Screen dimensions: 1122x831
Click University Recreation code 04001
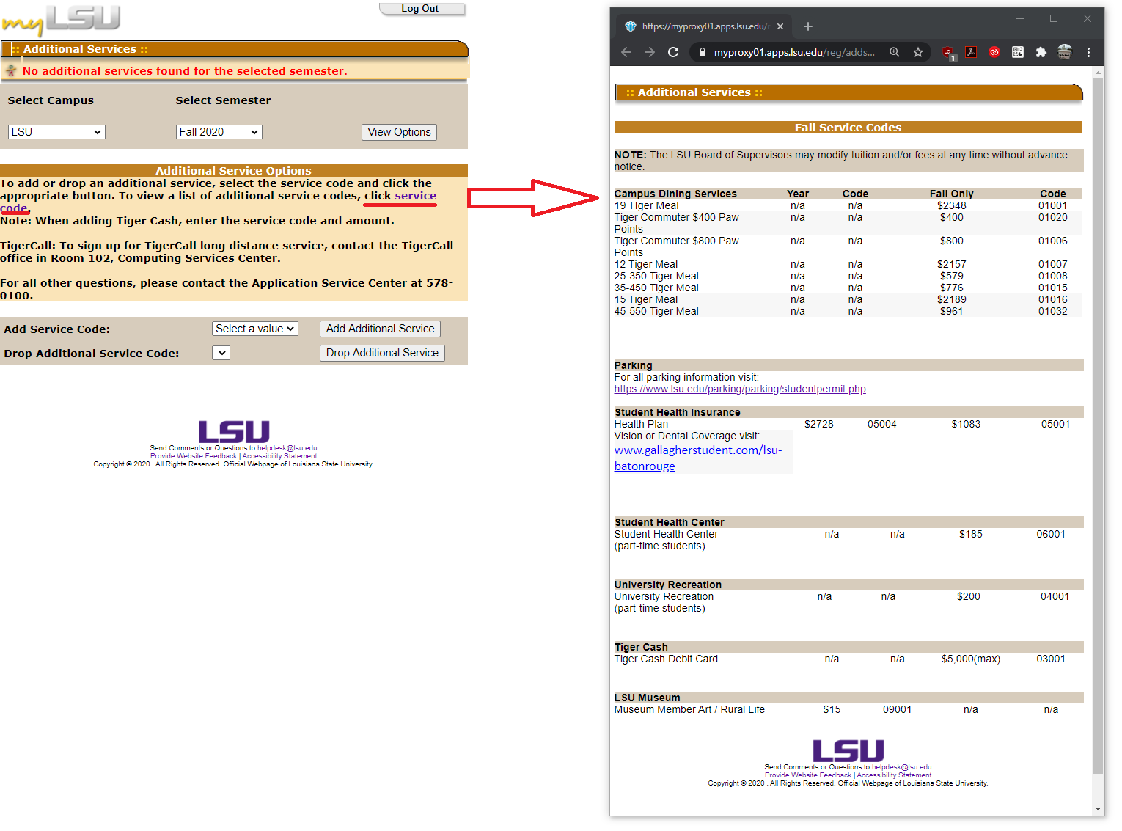point(1055,596)
